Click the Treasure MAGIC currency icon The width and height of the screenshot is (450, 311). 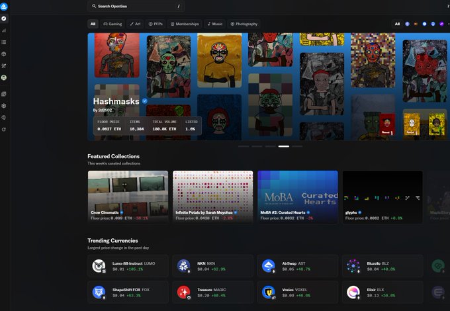click(183, 292)
